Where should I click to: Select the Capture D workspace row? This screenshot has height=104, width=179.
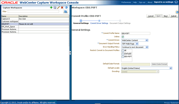click(x=35, y=19)
